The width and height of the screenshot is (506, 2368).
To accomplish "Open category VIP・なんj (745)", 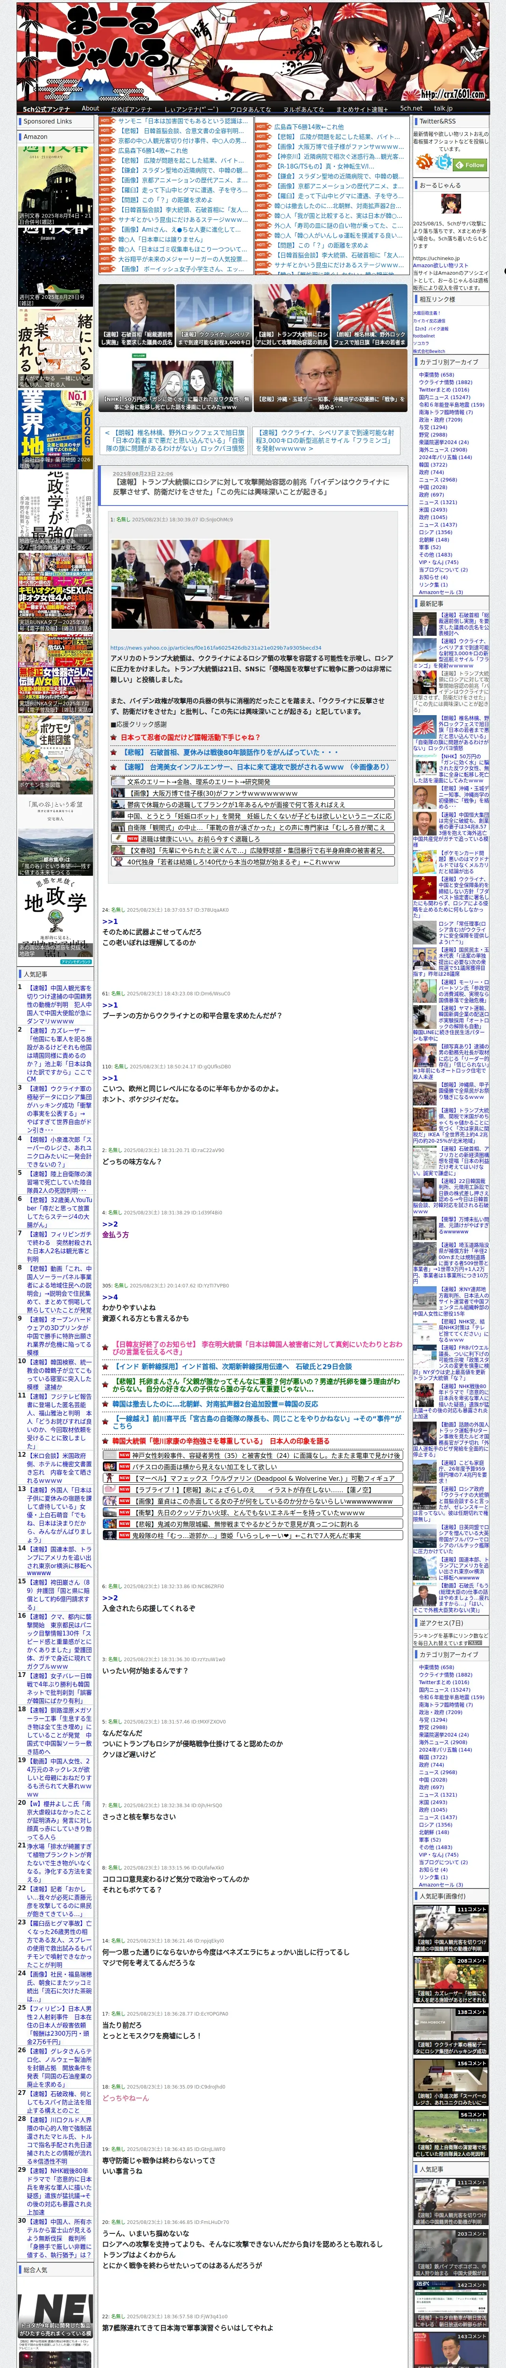I will (438, 562).
